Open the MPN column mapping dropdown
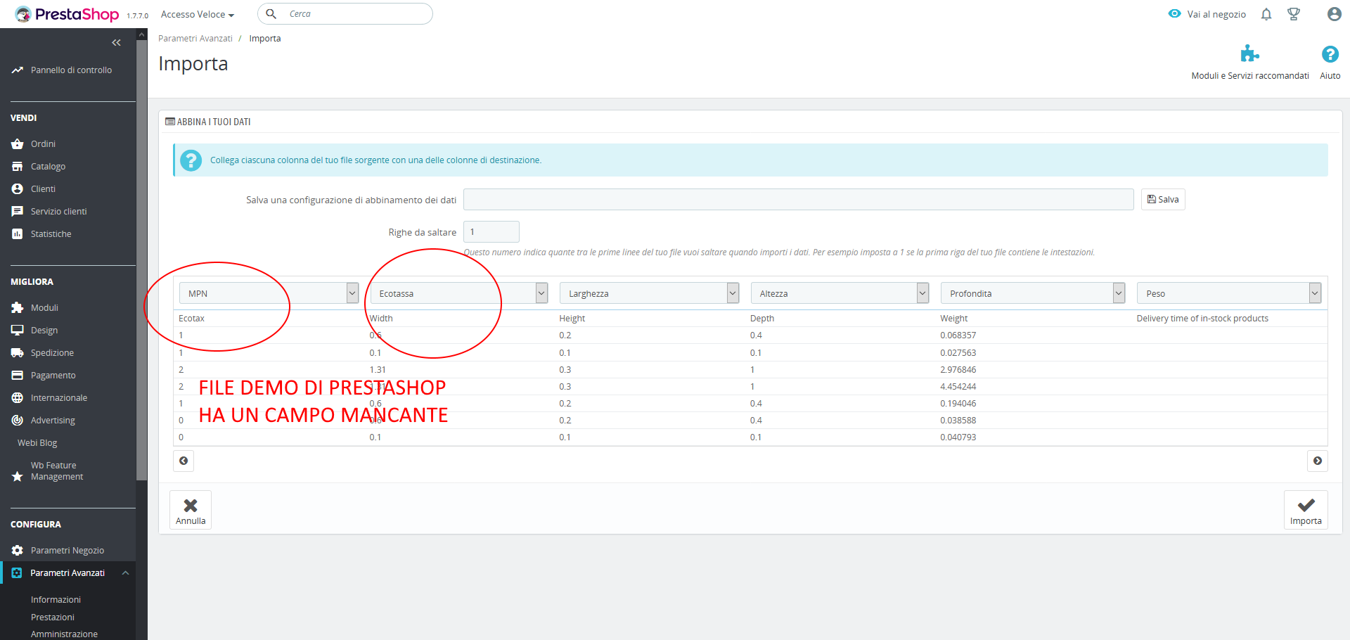The height and width of the screenshot is (640, 1350). point(269,293)
